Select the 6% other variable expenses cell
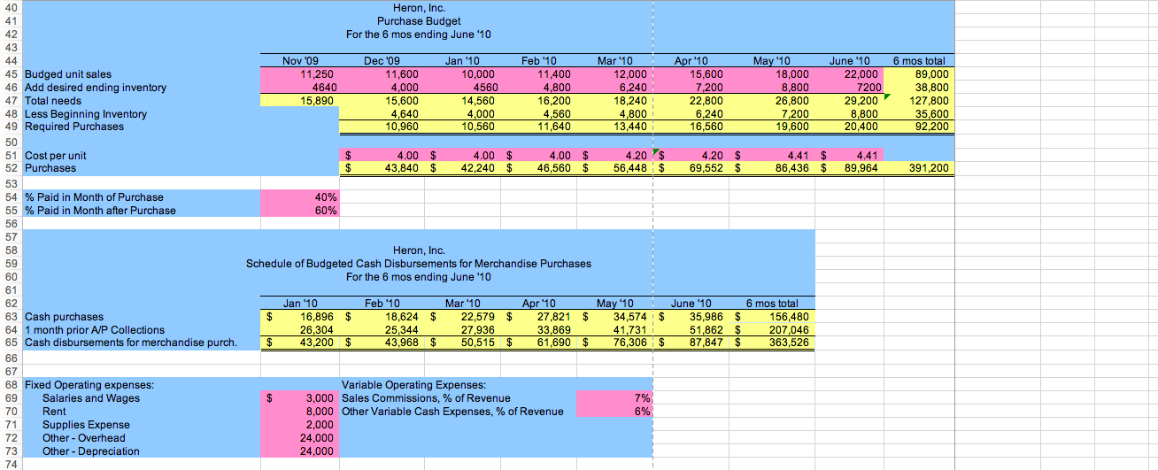 coord(614,412)
